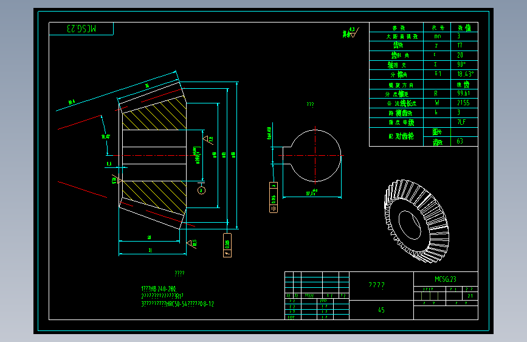Click the 3.2 roughness symbol near the bore
Screen dimensions: 527x342
tap(208, 139)
